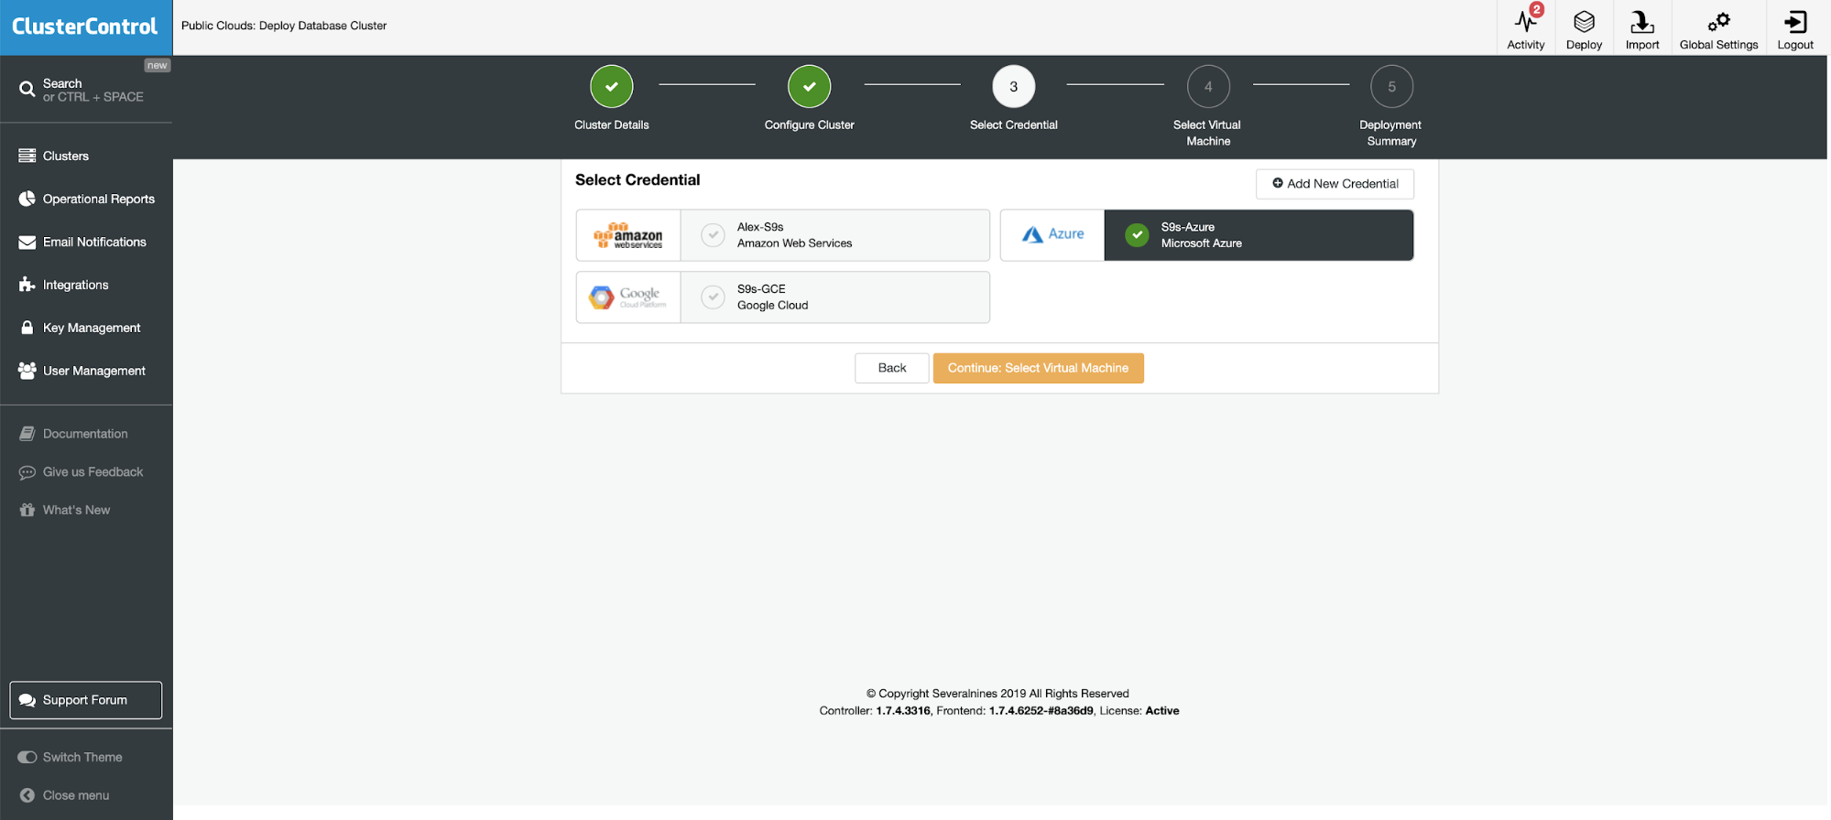Click the S9s-Azure Microsoft Azure text
This screenshot has height=820, width=1831.
pos(1202,235)
